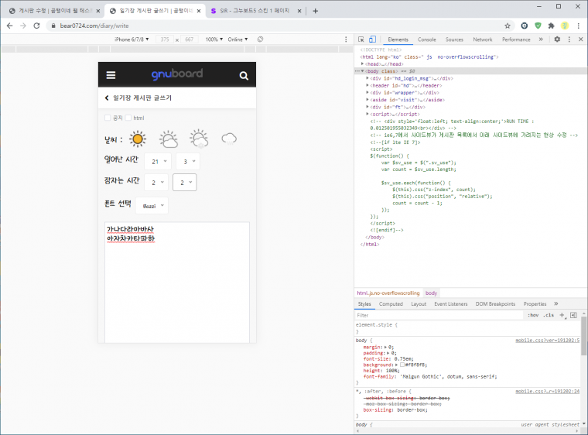Open DevTools settings gear
588x435 pixels.
(557, 39)
